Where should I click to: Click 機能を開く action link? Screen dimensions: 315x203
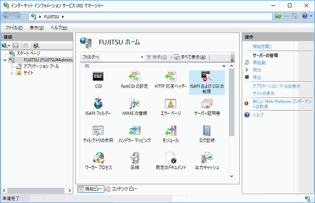tap(262, 47)
